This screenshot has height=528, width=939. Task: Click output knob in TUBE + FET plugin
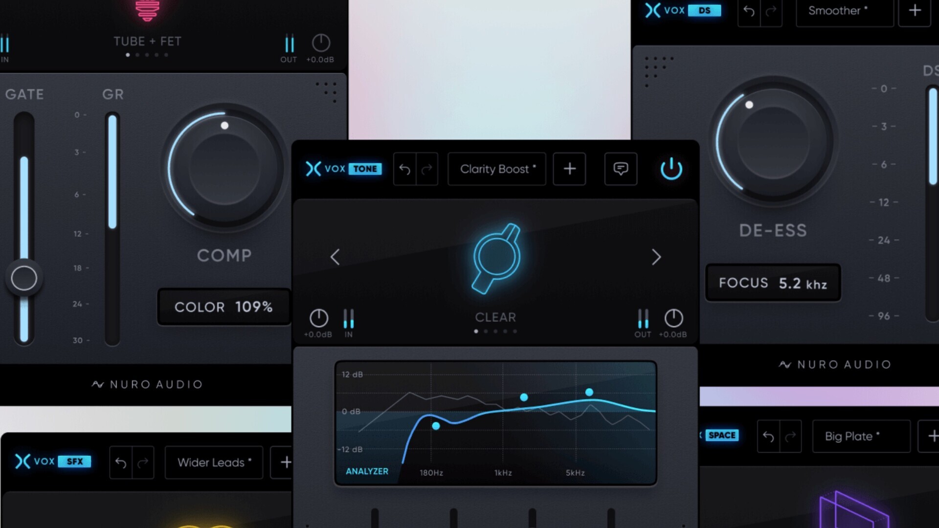321,43
